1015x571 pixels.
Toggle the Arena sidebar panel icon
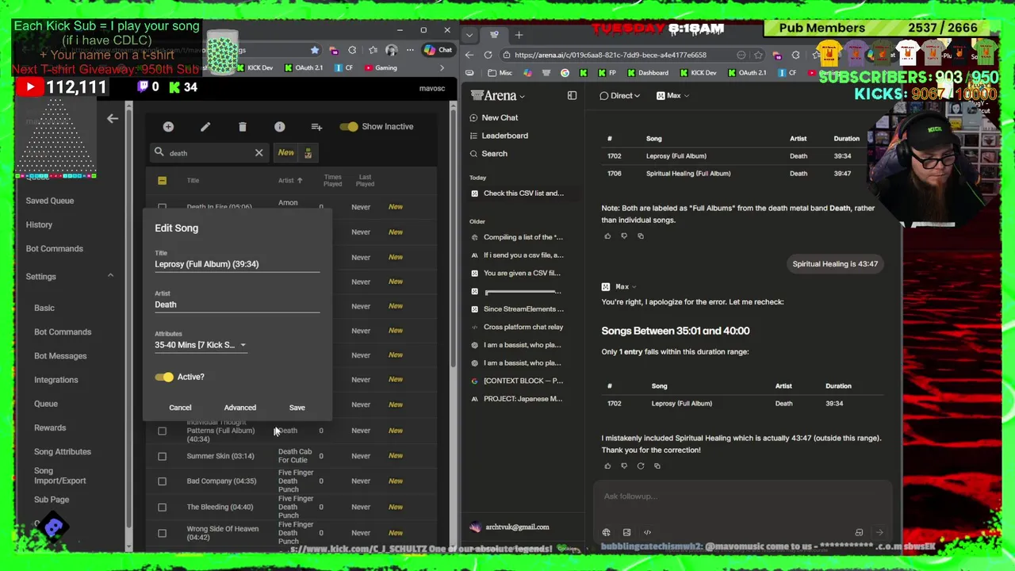572,95
